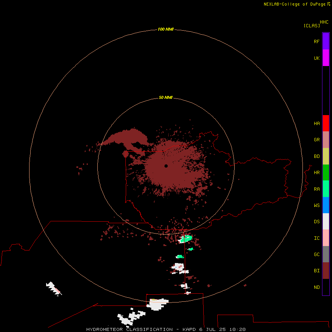332x332 pixels.
Task: Click the BD legend label
Action: tap(317, 156)
